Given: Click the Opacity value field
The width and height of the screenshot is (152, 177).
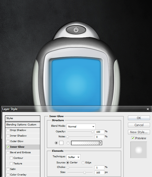Looking at the screenshot, I should (x=99, y=132).
